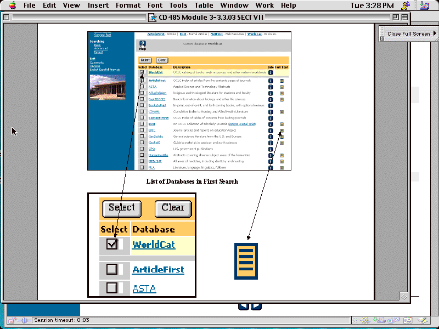The width and height of the screenshot is (439, 329).
Task: Open the Apple menu
Action: point(13,5)
